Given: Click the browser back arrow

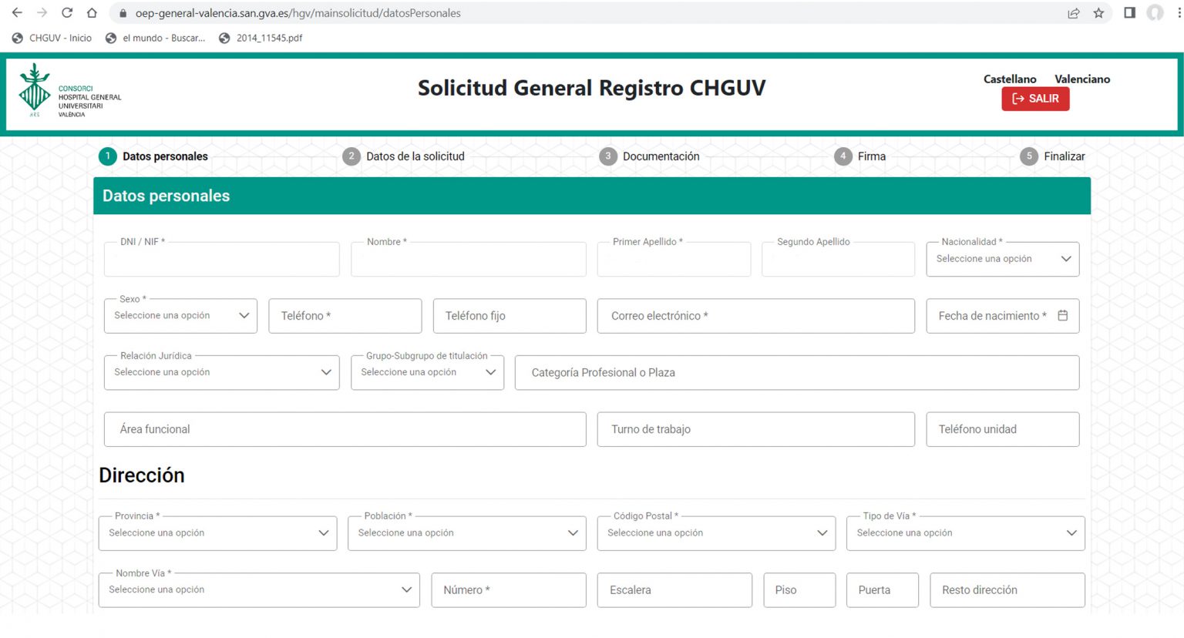Looking at the screenshot, I should point(17,13).
